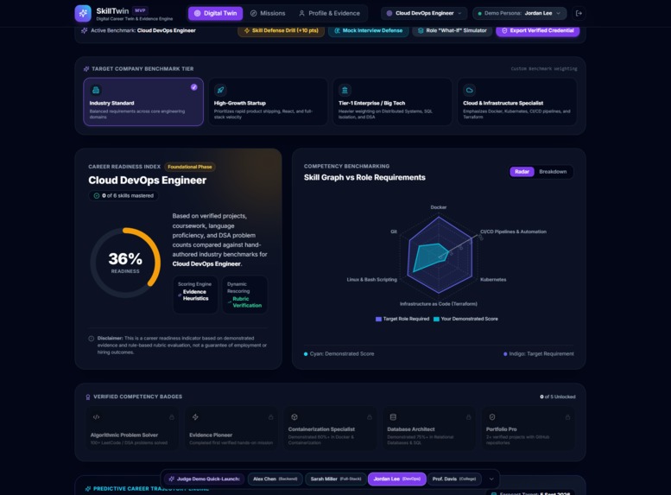Select the Industry Standard benchmark tier
This screenshot has height=495, width=671.
(143, 102)
